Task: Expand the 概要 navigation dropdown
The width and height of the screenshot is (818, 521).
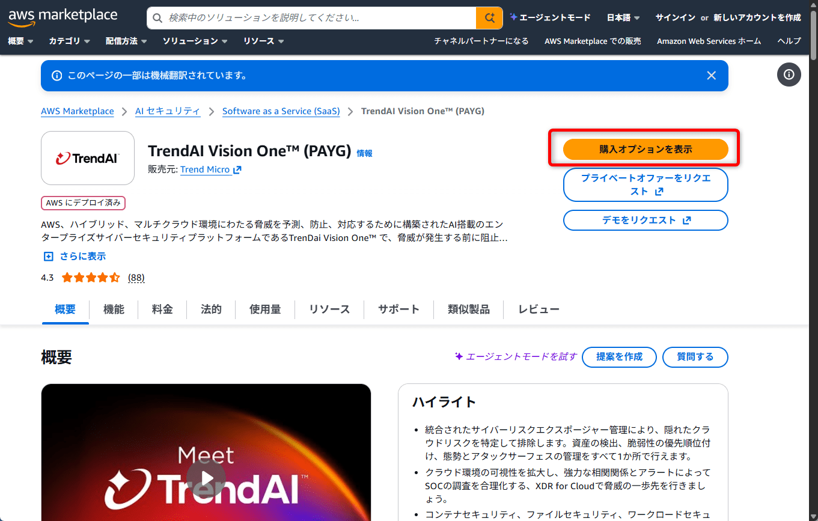Action: coord(20,41)
